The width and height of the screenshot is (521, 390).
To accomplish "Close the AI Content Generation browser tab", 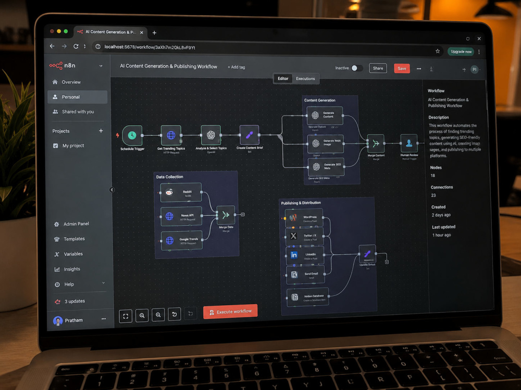I will 142,32.
